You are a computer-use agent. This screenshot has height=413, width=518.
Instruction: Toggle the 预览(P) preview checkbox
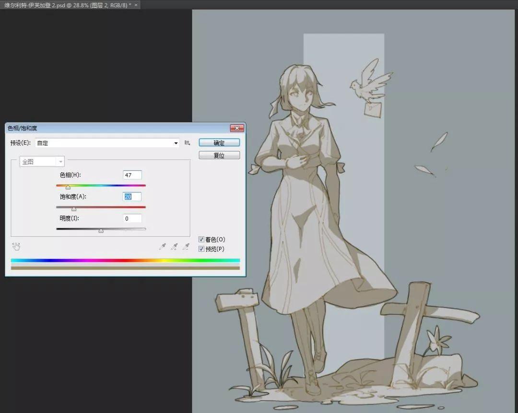click(x=201, y=249)
